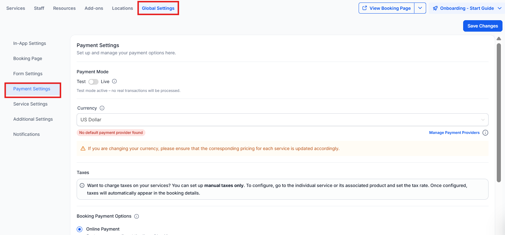Click the Currency info icon
The image size is (505, 235).
pyautogui.click(x=102, y=108)
